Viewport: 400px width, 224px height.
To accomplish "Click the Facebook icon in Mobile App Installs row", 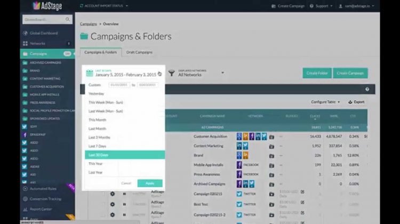I will 239,165.
